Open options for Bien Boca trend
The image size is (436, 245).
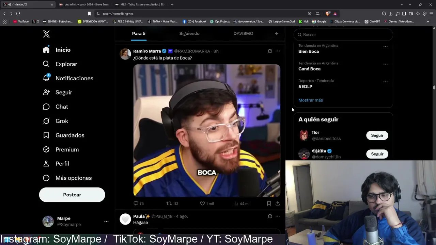(385, 47)
